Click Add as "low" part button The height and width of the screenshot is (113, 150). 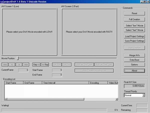[x=84, y=65]
